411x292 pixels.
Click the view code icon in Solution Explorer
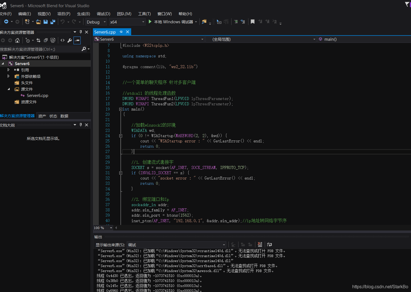click(x=62, y=40)
